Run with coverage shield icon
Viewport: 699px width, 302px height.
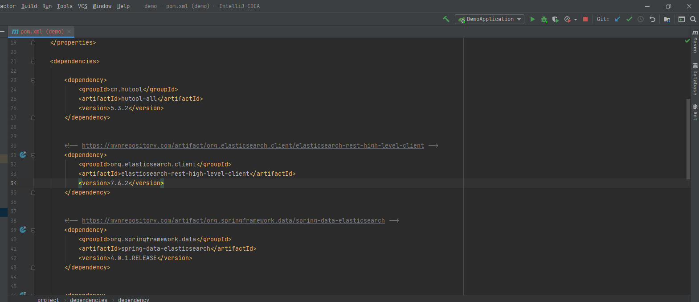click(555, 19)
